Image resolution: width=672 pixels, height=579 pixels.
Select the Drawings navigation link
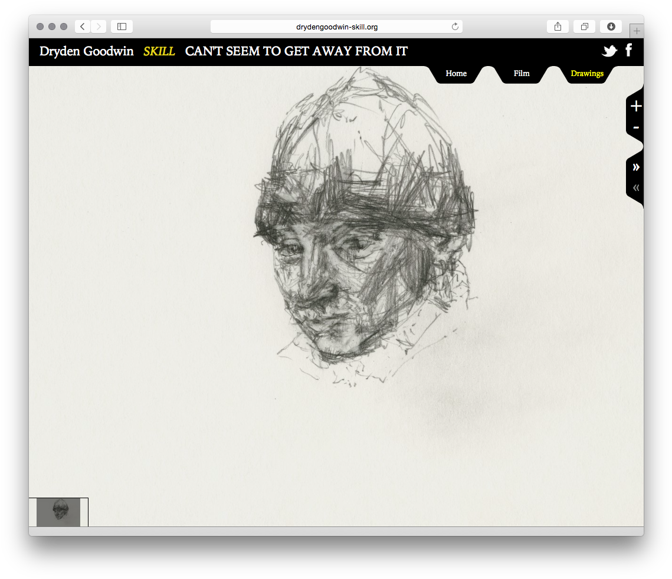(x=586, y=74)
